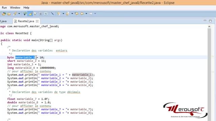Toggle the highlighted Mark Occurrences button
The height and width of the screenshot is (121, 216).
click(x=30, y=13)
